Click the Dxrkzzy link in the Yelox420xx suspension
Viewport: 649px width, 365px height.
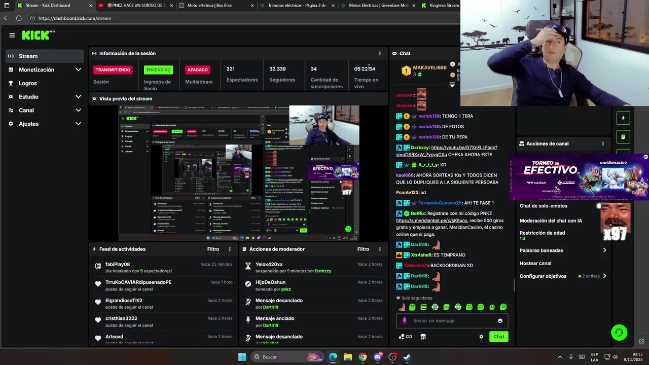click(323, 271)
